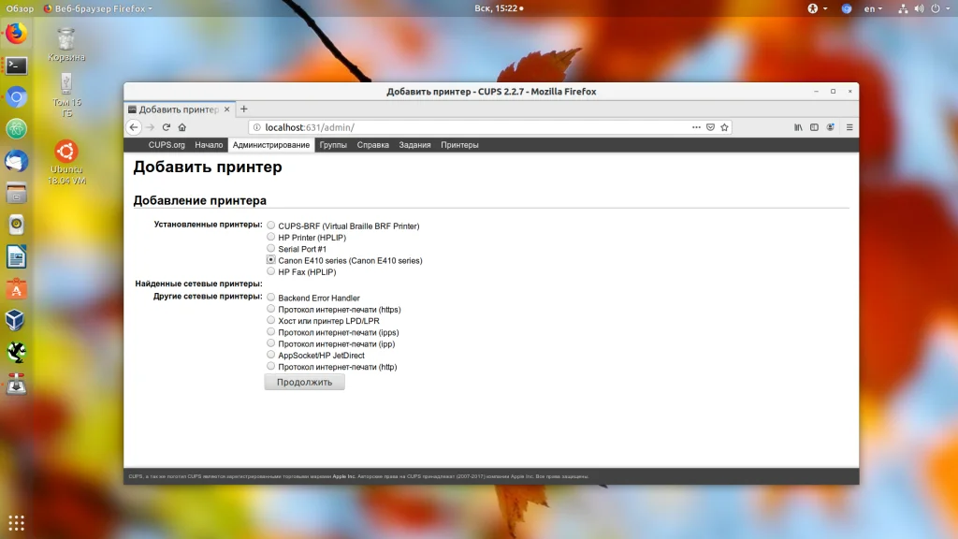958x539 pixels.
Task: Open the Ubuntu 18.04 VM desktop icon
Action: pos(66,163)
